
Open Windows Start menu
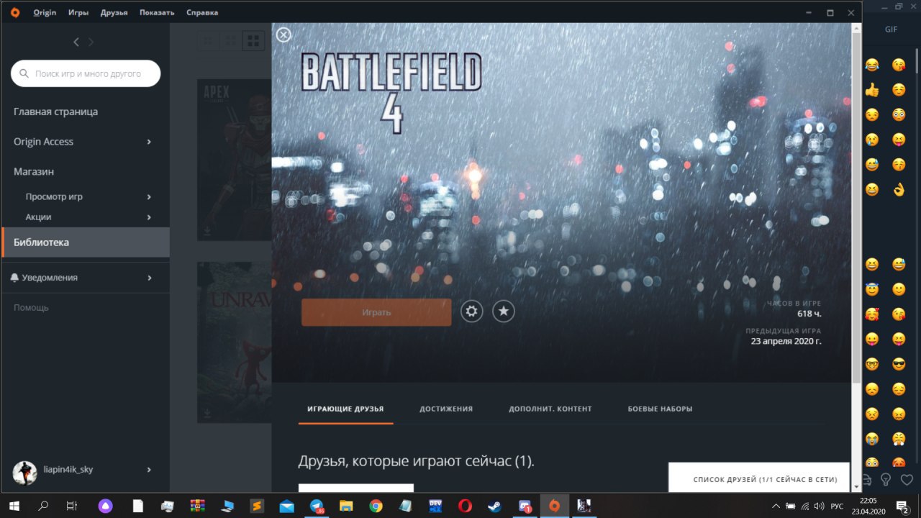(x=14, y=506)
